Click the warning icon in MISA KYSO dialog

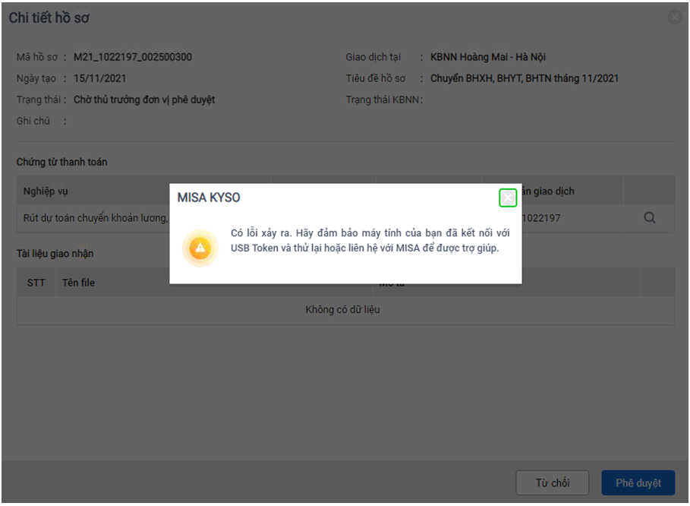200,248
